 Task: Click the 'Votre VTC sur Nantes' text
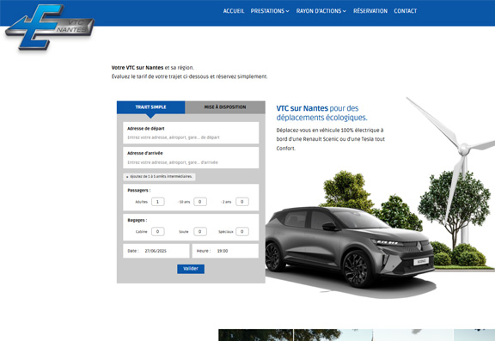(137, 68)
